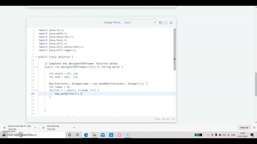Click the Change Theme link

pos(112,22)
